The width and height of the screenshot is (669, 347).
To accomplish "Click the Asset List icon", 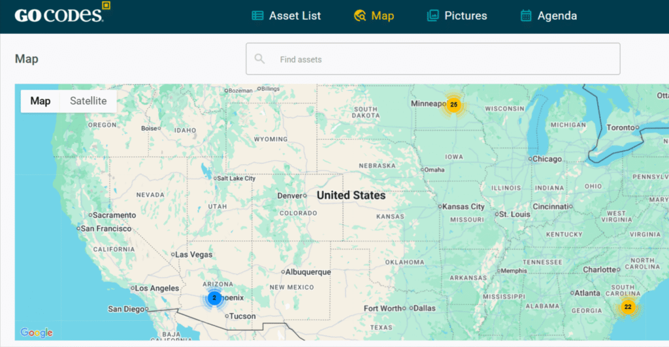I will point(257,16).
